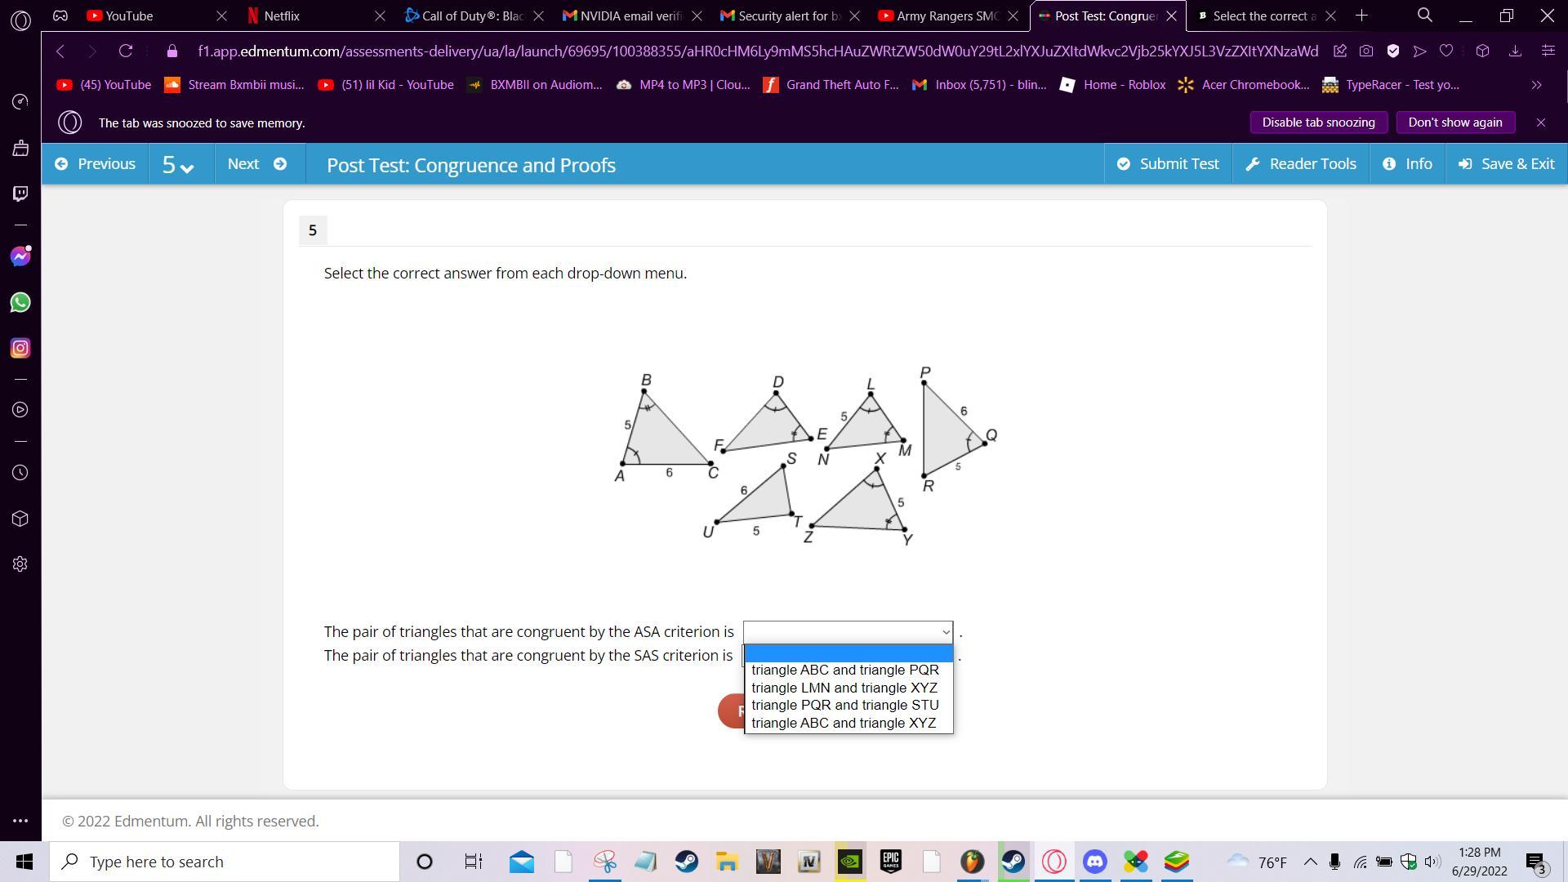Open sidebar history clock icon
This screenshot has width=1568, height=882.
click(x=20, y=473)
